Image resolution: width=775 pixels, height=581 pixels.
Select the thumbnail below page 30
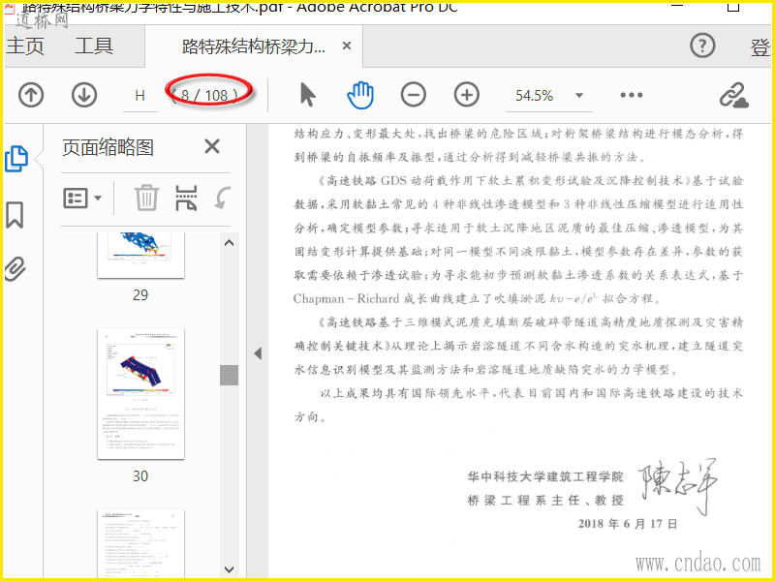[140, 543]
